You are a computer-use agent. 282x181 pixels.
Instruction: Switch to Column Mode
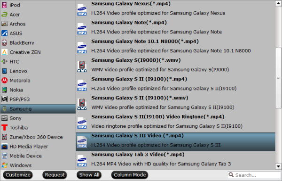pyautogui.click(x=130, y=175)
